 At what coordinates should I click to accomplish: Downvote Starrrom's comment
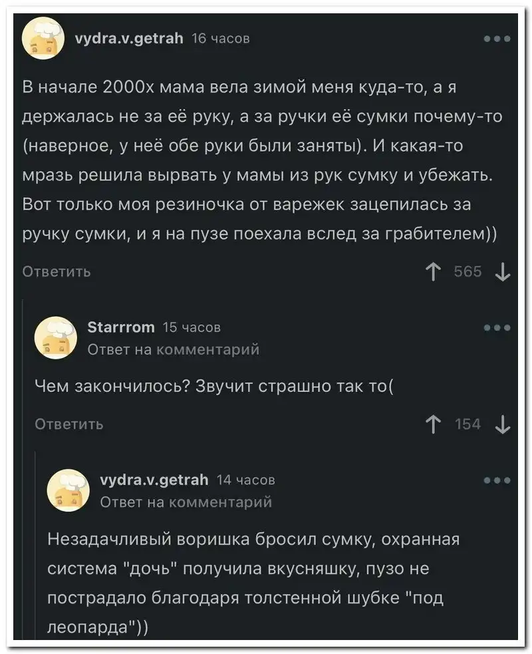point(503,424)
